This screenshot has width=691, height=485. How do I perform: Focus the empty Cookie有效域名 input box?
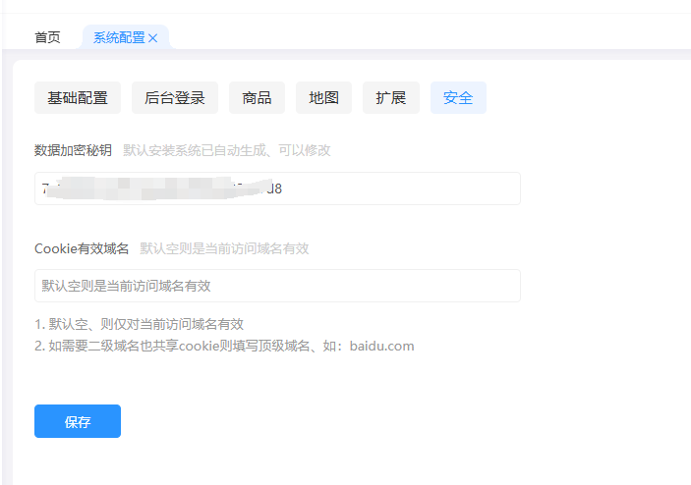click(277, 286)
